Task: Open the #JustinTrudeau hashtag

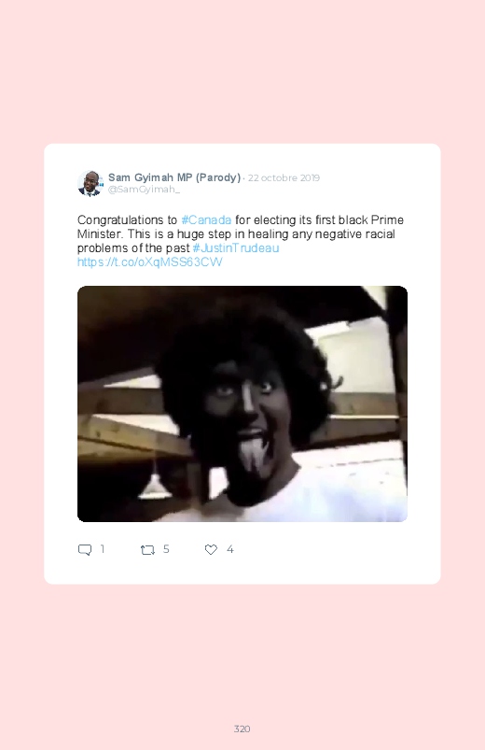Action: [236, 248]
